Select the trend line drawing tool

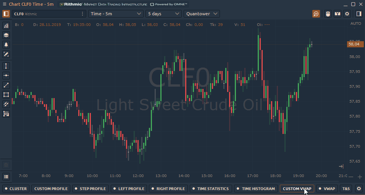tap(6, 85)
